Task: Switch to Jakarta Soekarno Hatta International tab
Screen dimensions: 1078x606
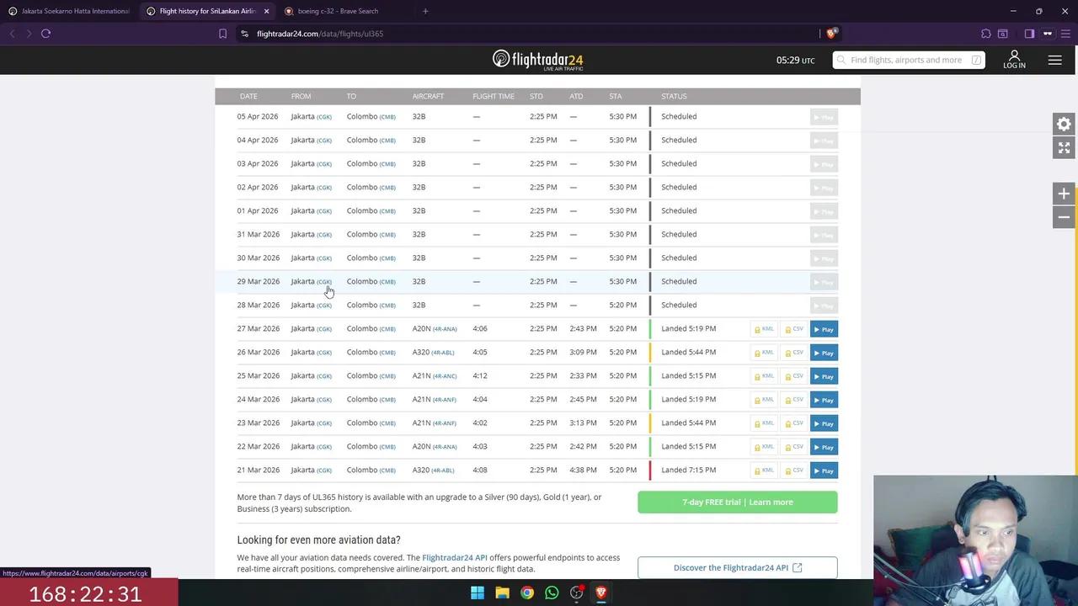Action: pos(69,11)
